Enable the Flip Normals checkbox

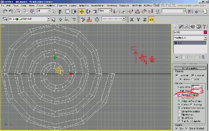pyautogui.click(x=180, y=114)
